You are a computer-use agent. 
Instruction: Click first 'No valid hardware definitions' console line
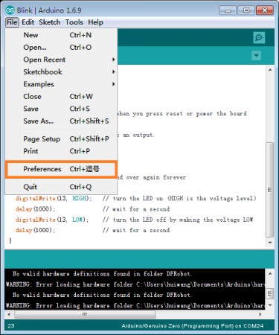click(x=102, y=274)
